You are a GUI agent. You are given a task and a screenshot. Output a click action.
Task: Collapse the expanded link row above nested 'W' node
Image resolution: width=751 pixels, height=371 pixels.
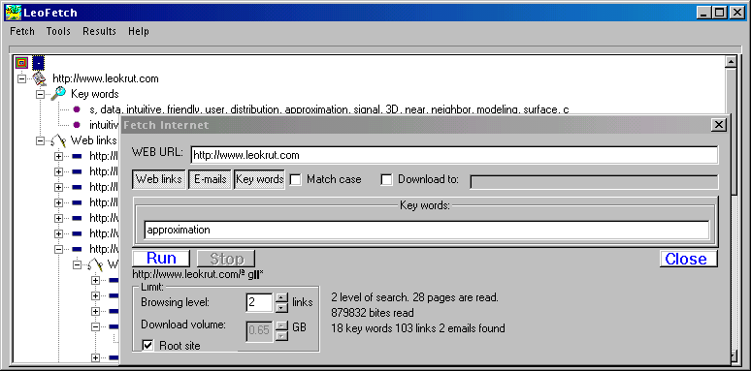58,249
